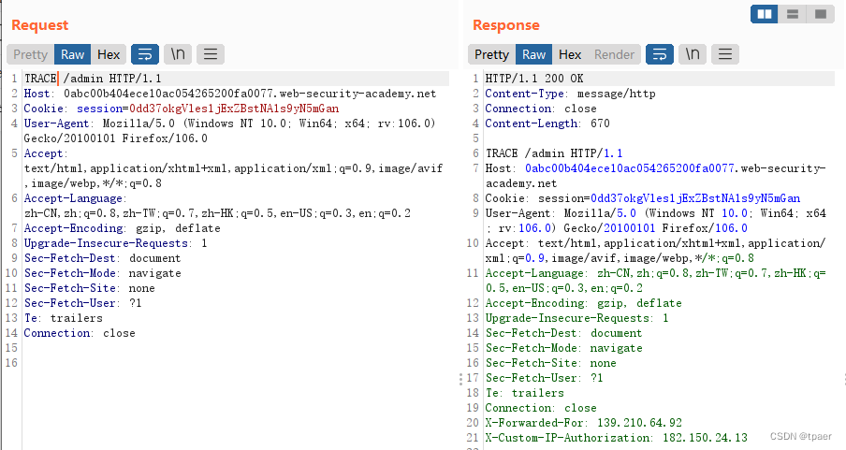846x450 pixels.
Task: Show non-printable characters in Request panel
Action: click(x=178, y=54)
